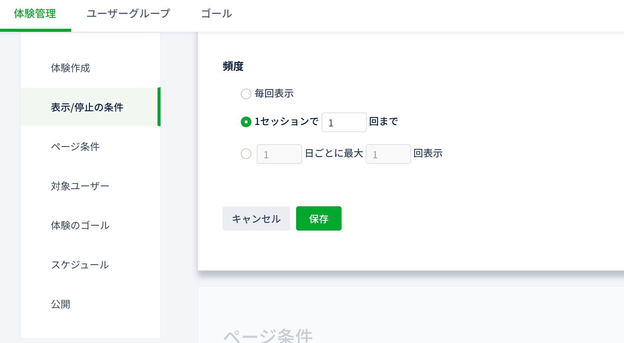Image resolution: width=624 pixels, height=343 pixels.
Task: Open the ユーザーグループ tab
Action: [x=128, y=14]
